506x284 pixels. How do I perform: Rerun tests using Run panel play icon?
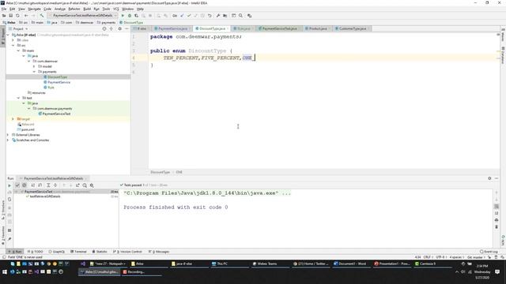(x=9, y=185)
